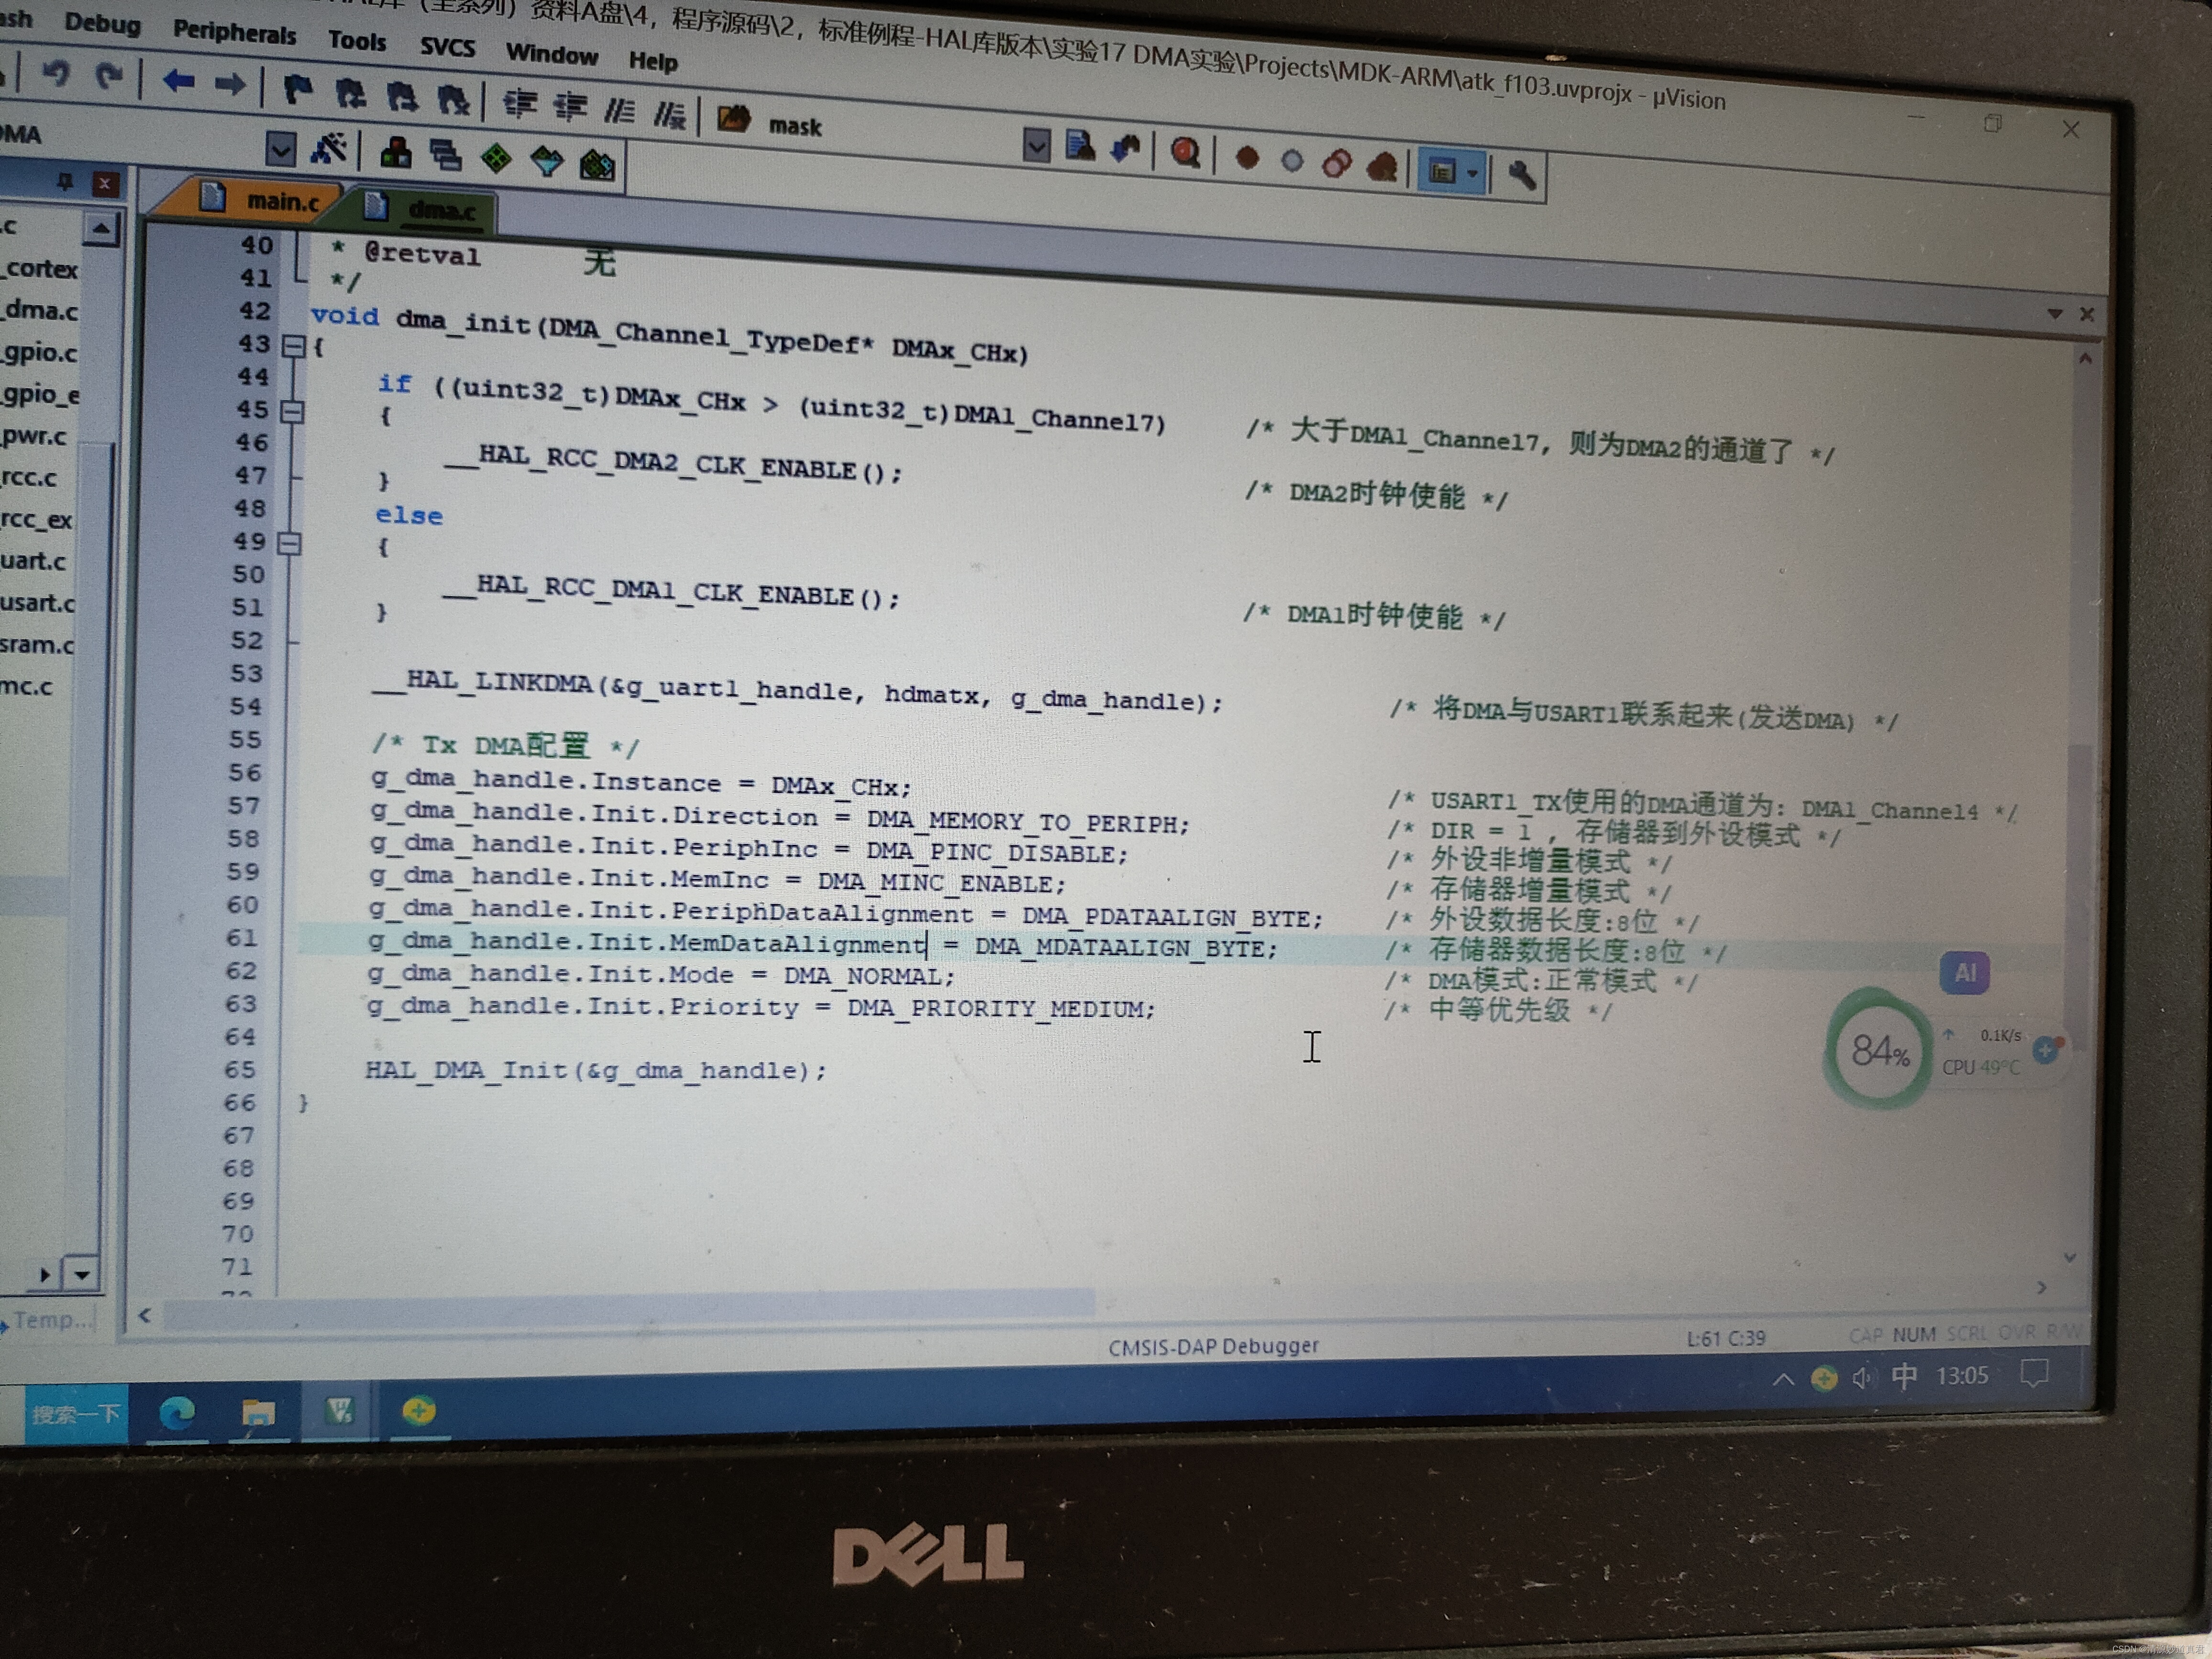Click the project pane scroll up arrow
Viewport: 2212px width, 1659px height.
click(x=101, y=229)
